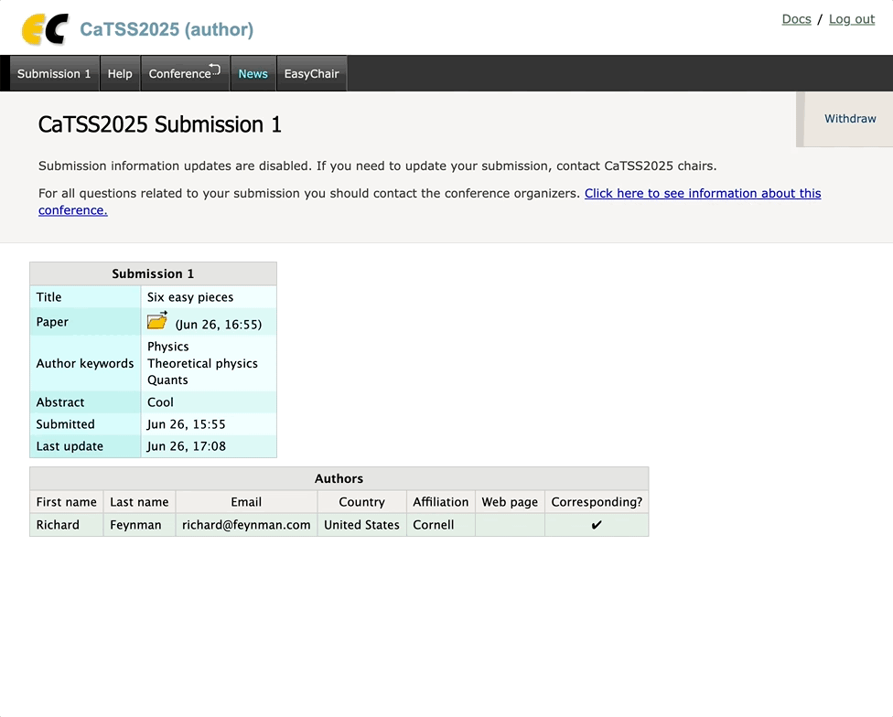Select the richard@feynman.com email cell
This screenshot has height=717, width=893.
click(246, 525)
